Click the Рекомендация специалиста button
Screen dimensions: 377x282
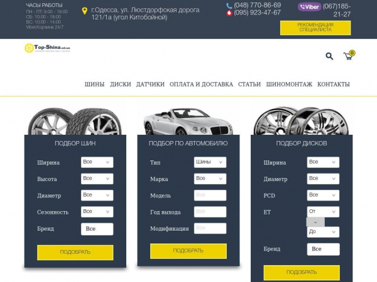click(x=324, y=27)
